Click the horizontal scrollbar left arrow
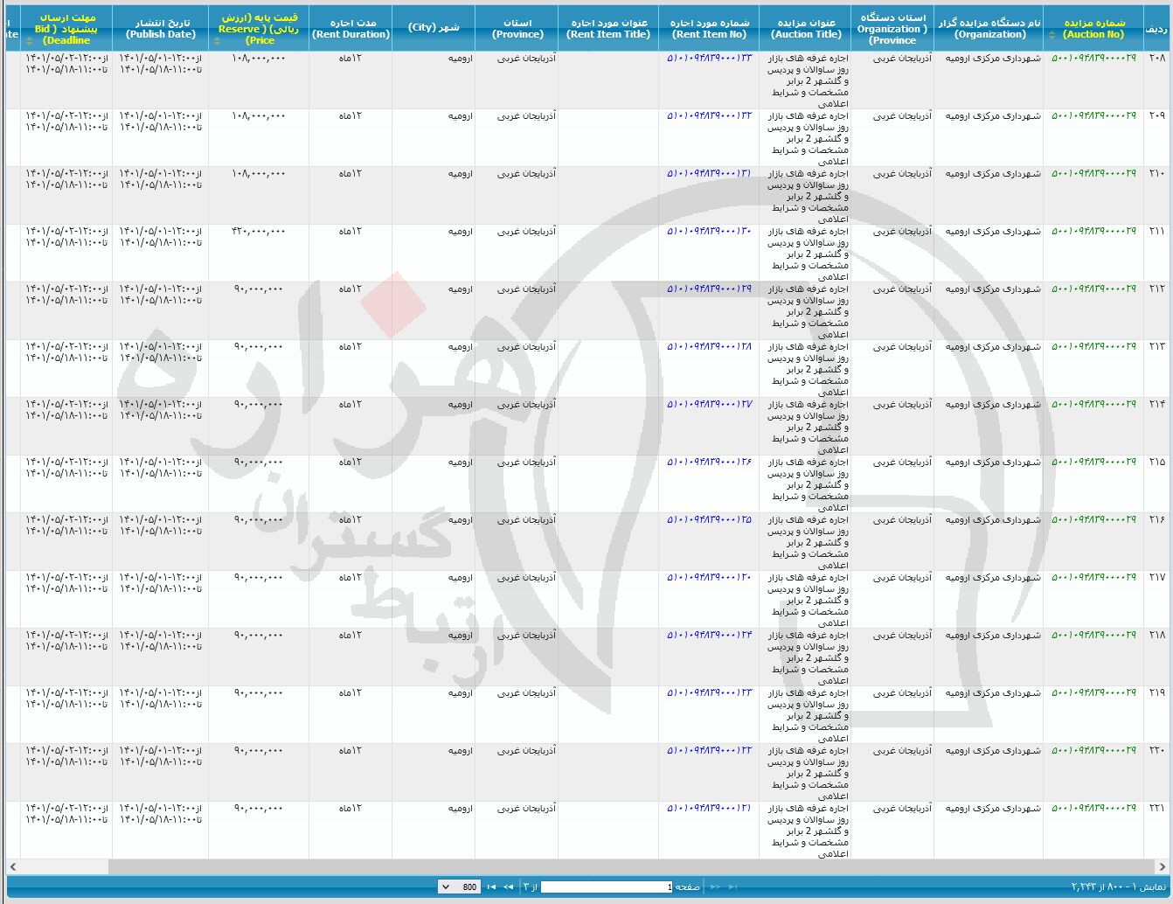The width and height of the screenshot is (1173, 904). (13, 867)
